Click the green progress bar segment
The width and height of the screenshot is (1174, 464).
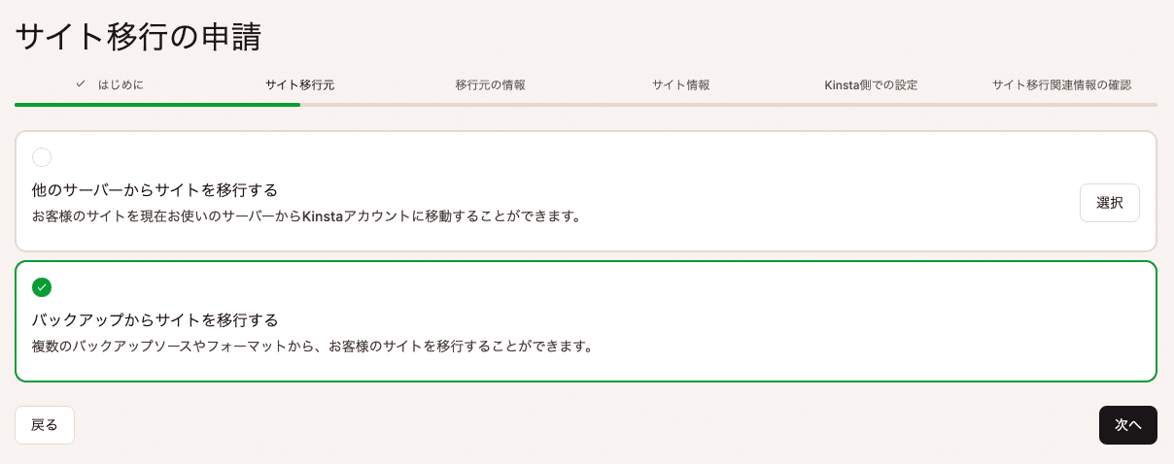[157, 104]
